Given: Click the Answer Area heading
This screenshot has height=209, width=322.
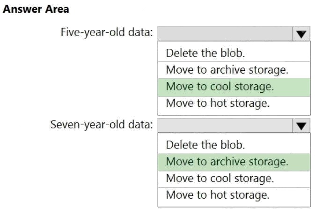Looking at the screenshot, I should 36,9.
